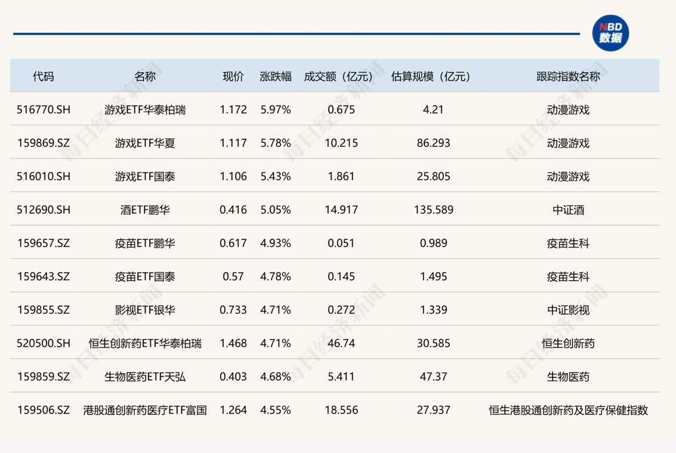This screenshot has height=453, width=676.
Task: Click the 5.97% change value
Action: pos(276,110)
